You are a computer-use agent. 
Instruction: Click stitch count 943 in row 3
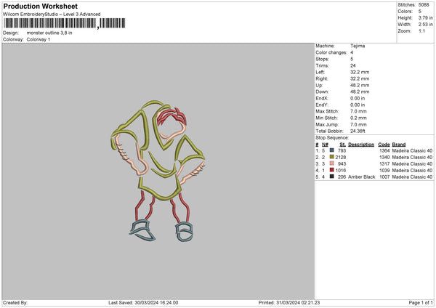(342, 164)
